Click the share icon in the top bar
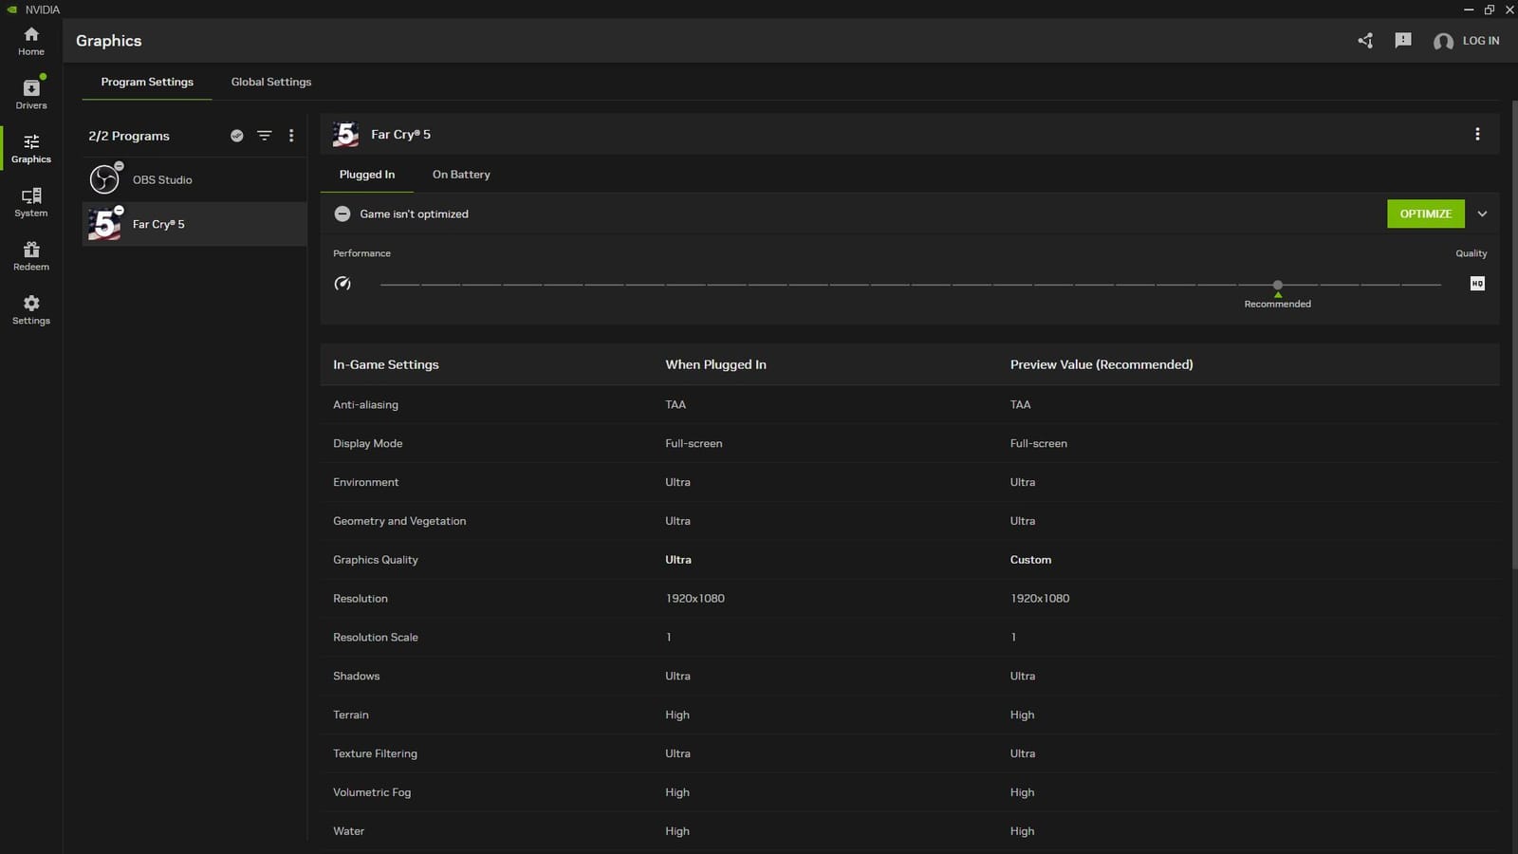The image size is (1518, 854). coord(1364,41)
